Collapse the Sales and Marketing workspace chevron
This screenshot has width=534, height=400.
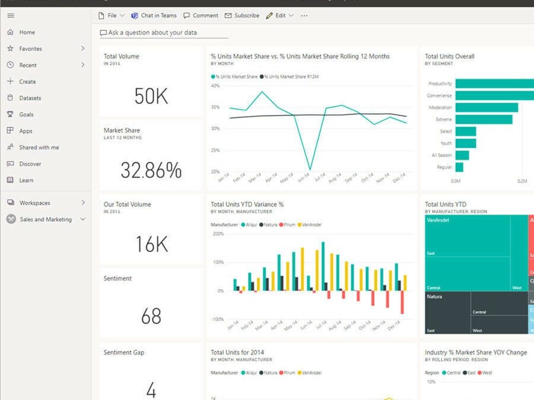pos(82,219)
